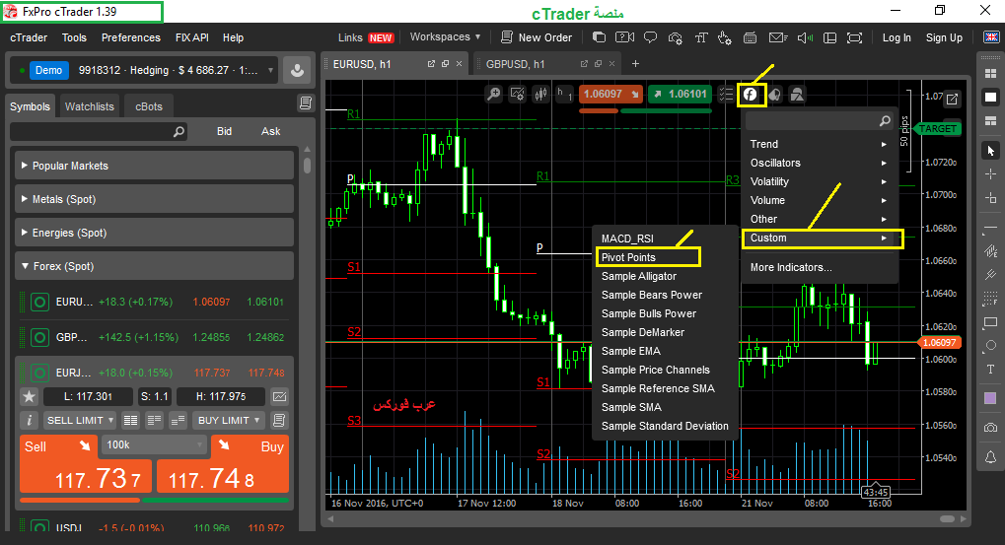The image size is (1005, 545).
Task: Select multi-chart grid layout icon in right sidebar
Action: coord(990,74)
